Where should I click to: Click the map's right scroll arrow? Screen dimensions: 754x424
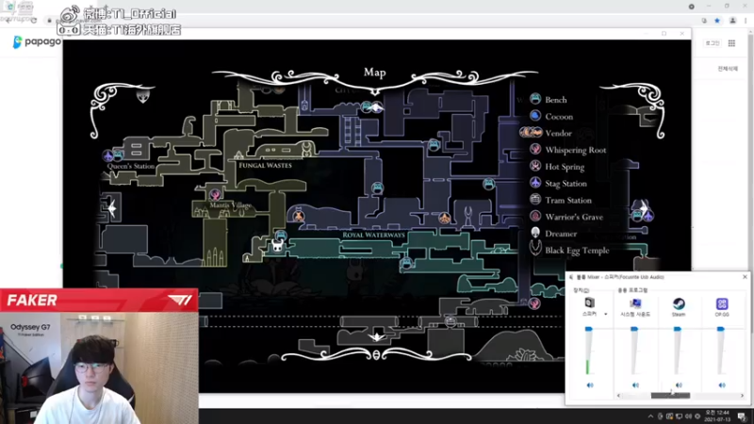point(643,208)
